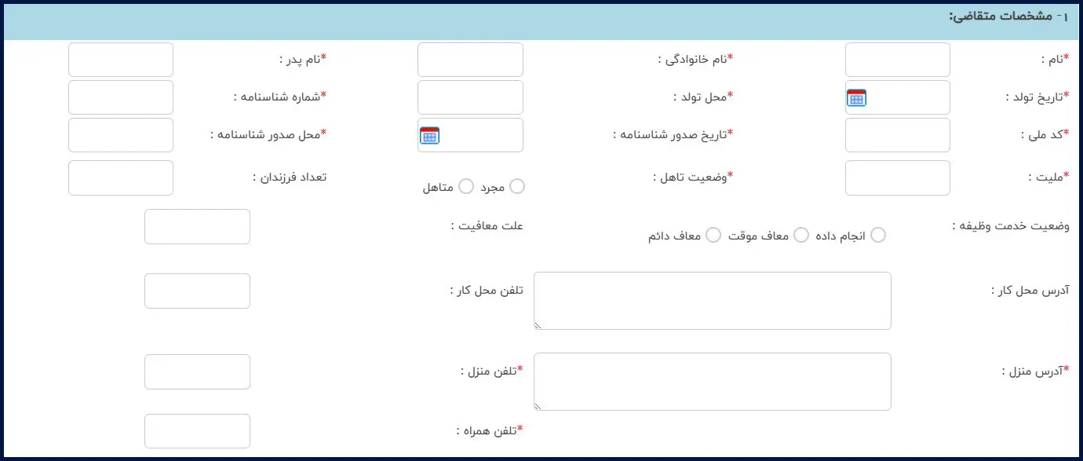Viewport: 1083px width, 461px height.
Task: Open the ID issue date calendar icon
Action: click(x=429, y=136)
